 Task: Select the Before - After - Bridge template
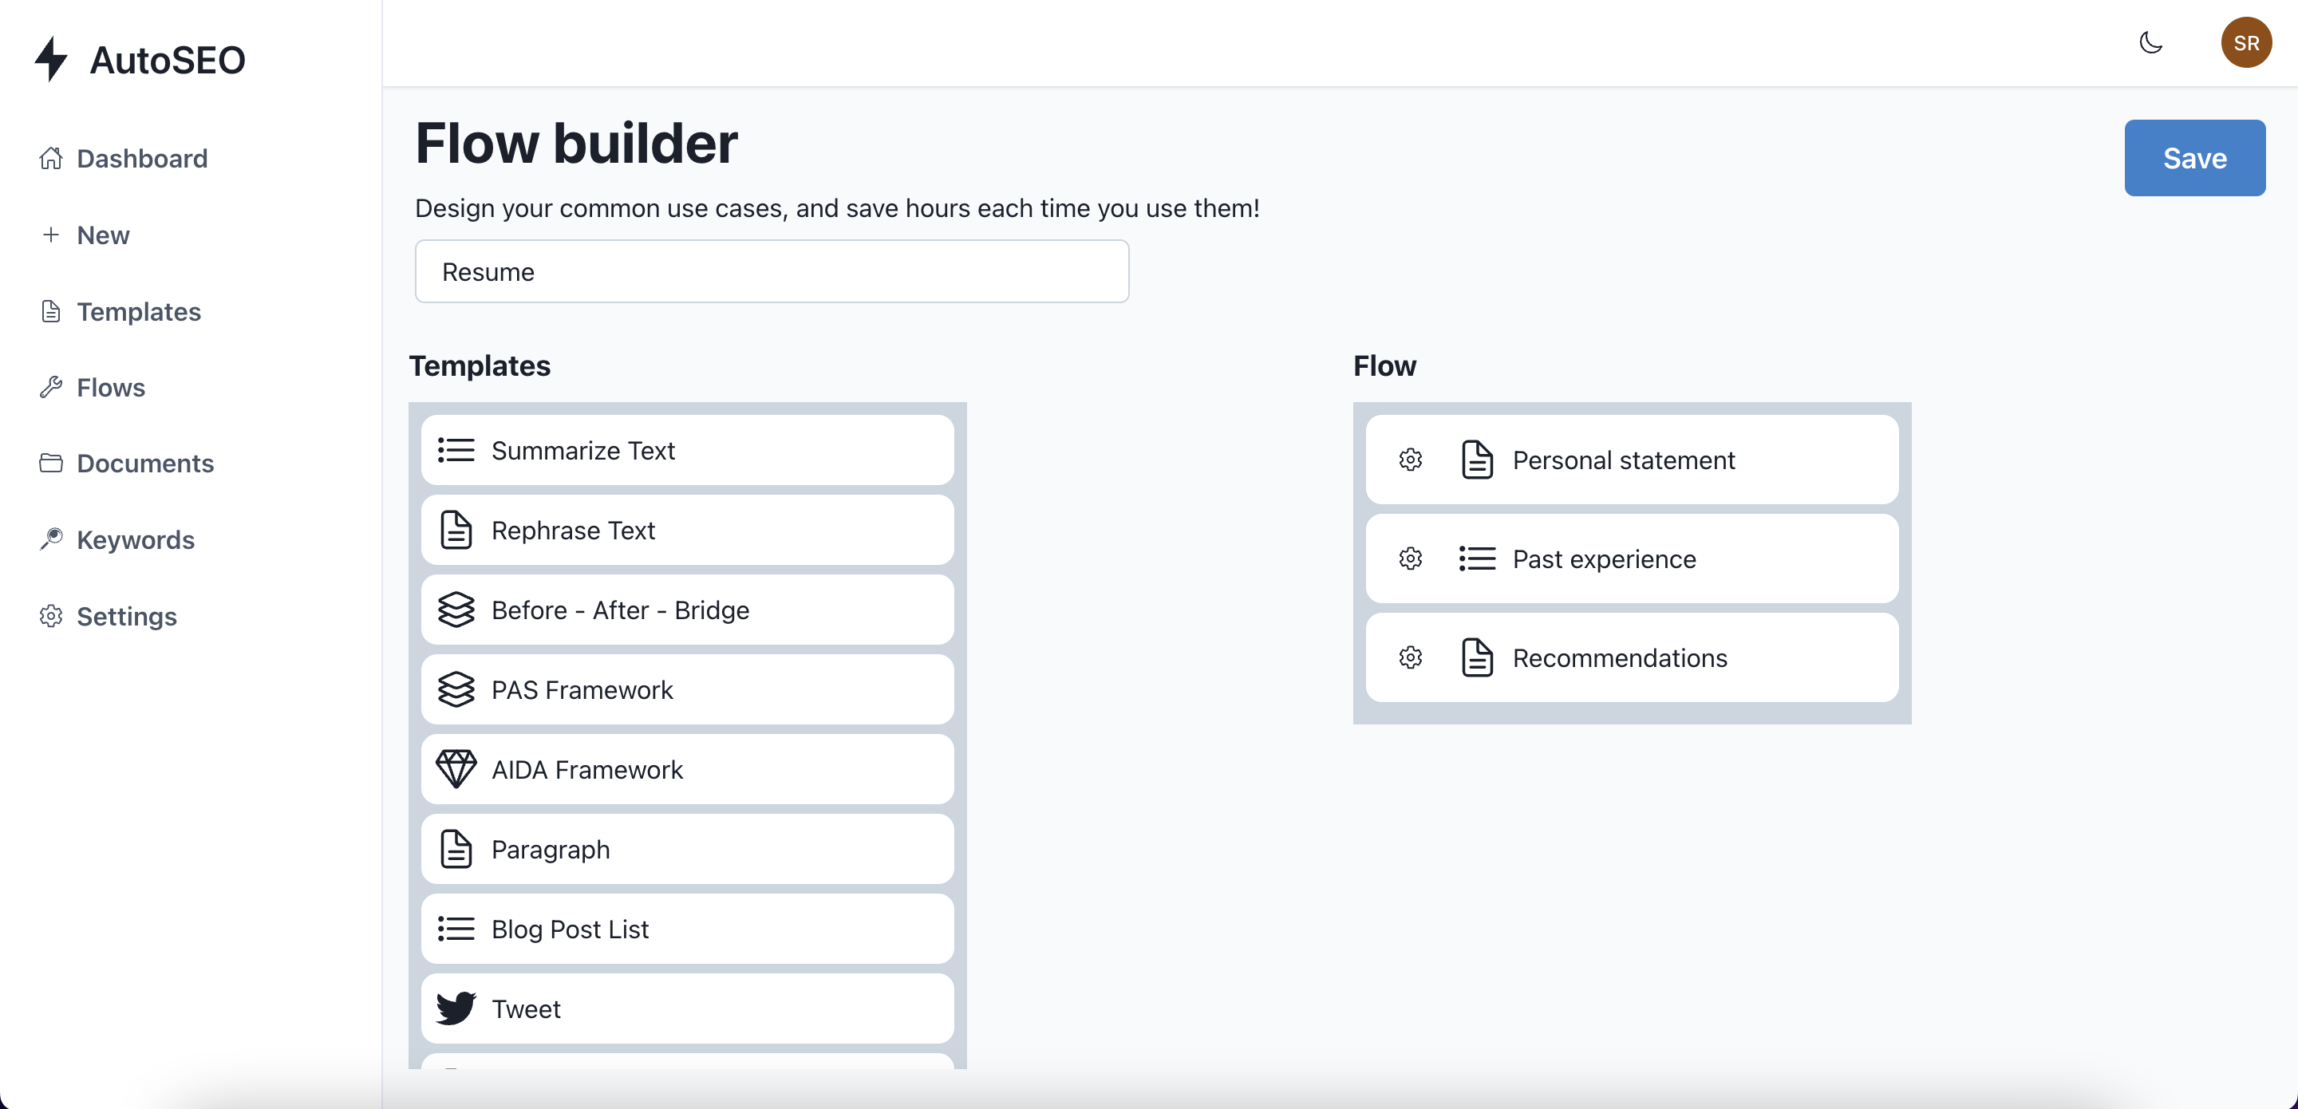pyautogui.click(x=687, y=610)
